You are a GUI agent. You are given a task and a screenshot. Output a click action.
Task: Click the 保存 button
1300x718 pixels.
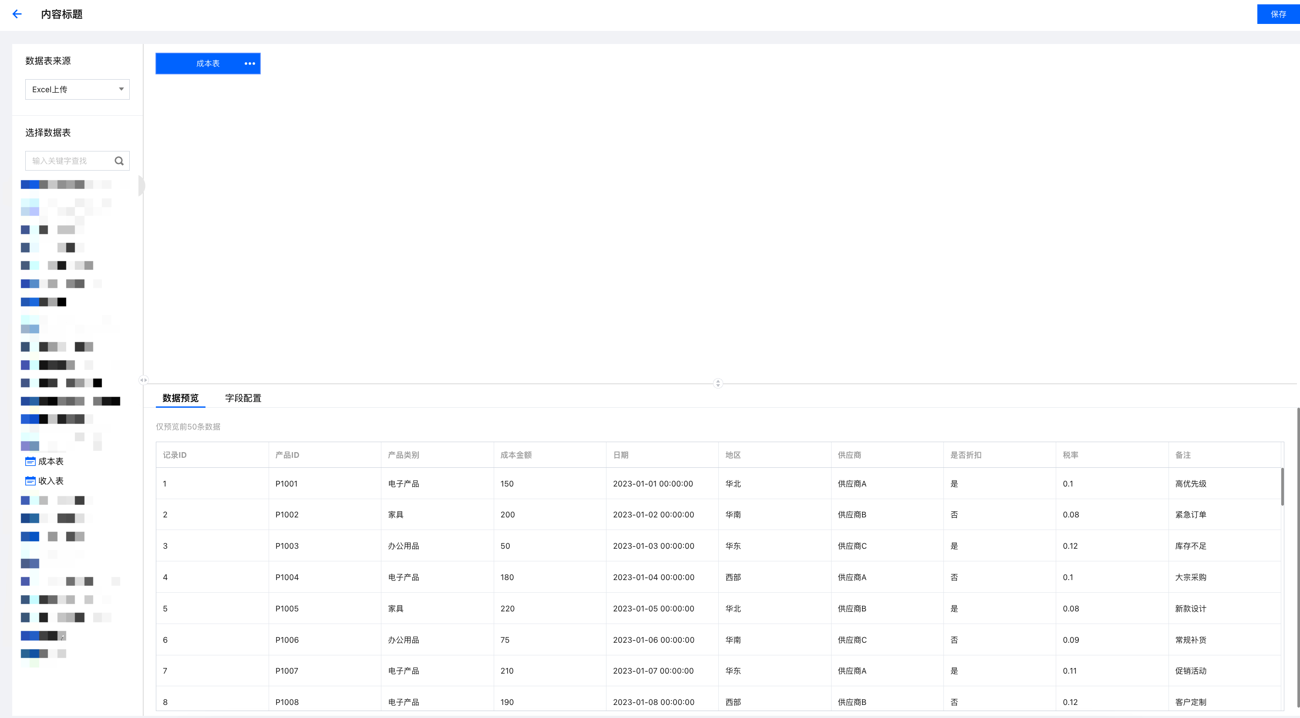pos(1277,14)
